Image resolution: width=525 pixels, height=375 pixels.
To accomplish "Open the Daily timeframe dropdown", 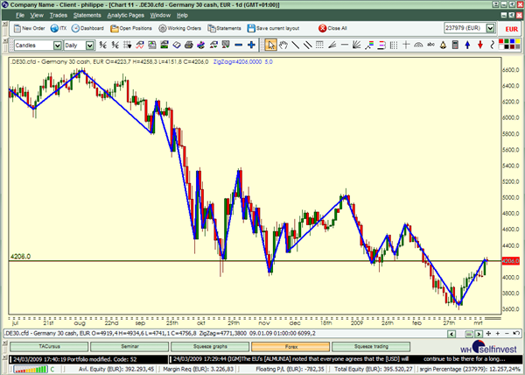I will pos(89,46).
